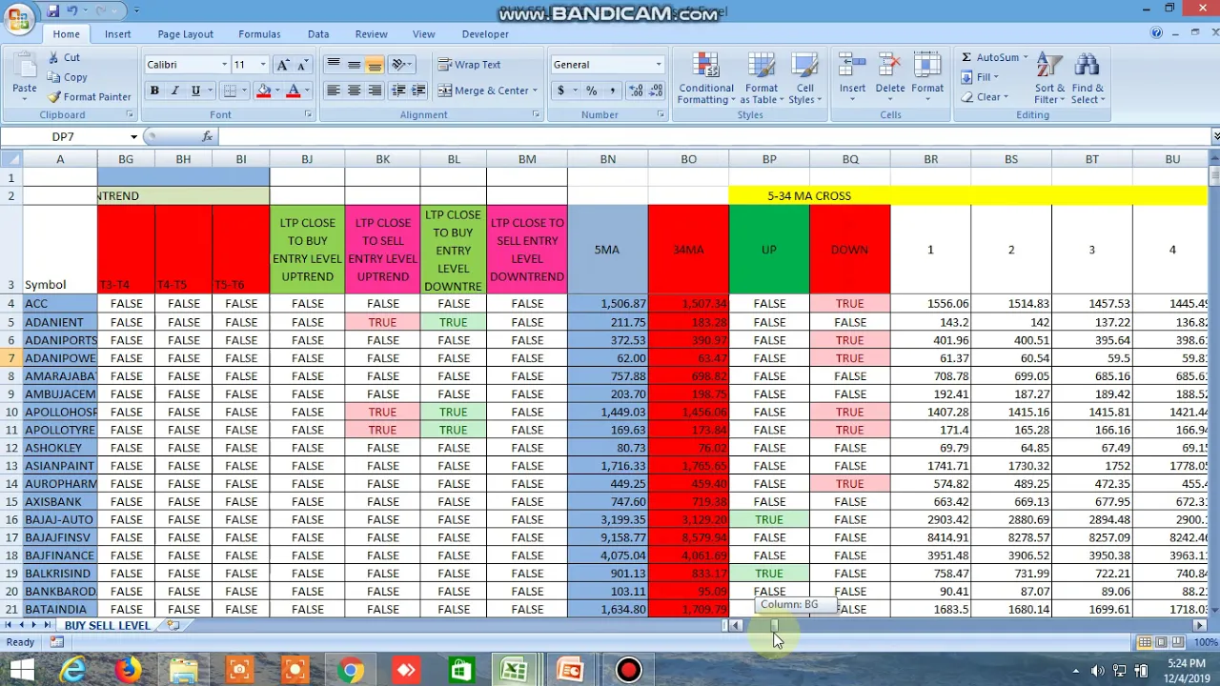
Task: Toggle bottom align for cells
Action: (x=375, y=65)
